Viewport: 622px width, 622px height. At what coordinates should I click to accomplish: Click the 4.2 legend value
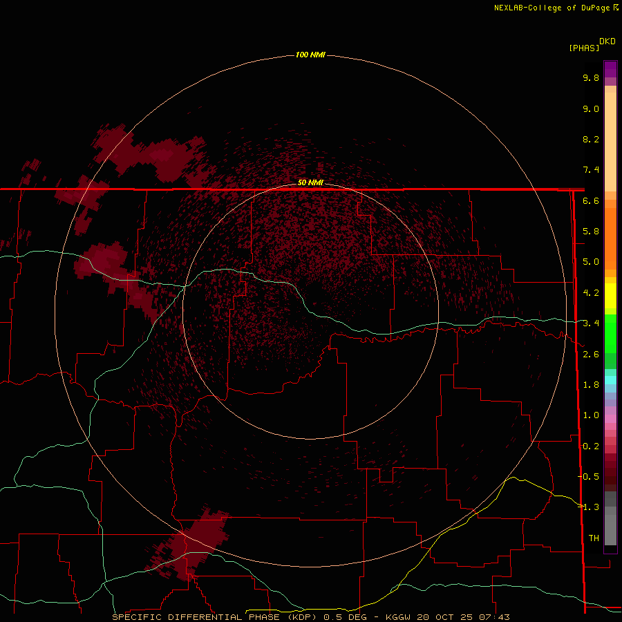(x=591, y=293)
